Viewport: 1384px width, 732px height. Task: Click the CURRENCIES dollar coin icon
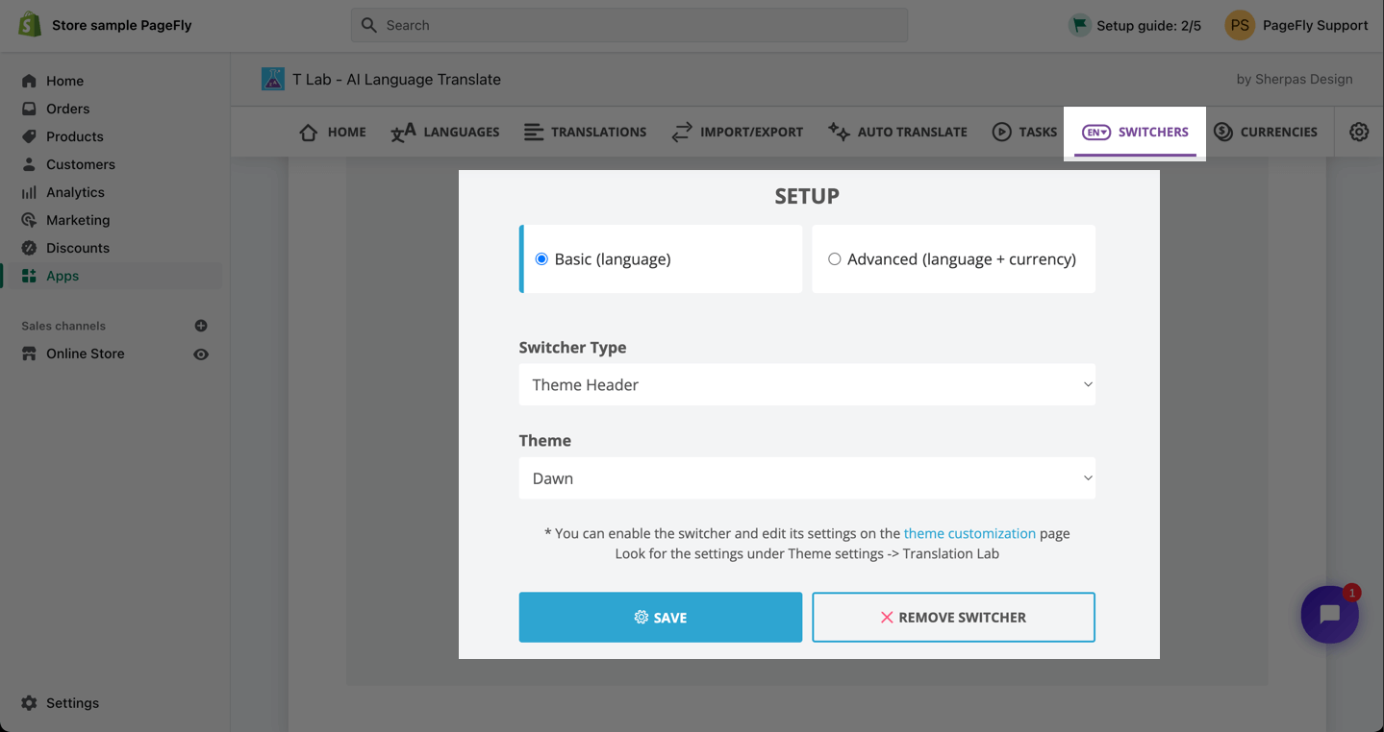(1223, 132)
